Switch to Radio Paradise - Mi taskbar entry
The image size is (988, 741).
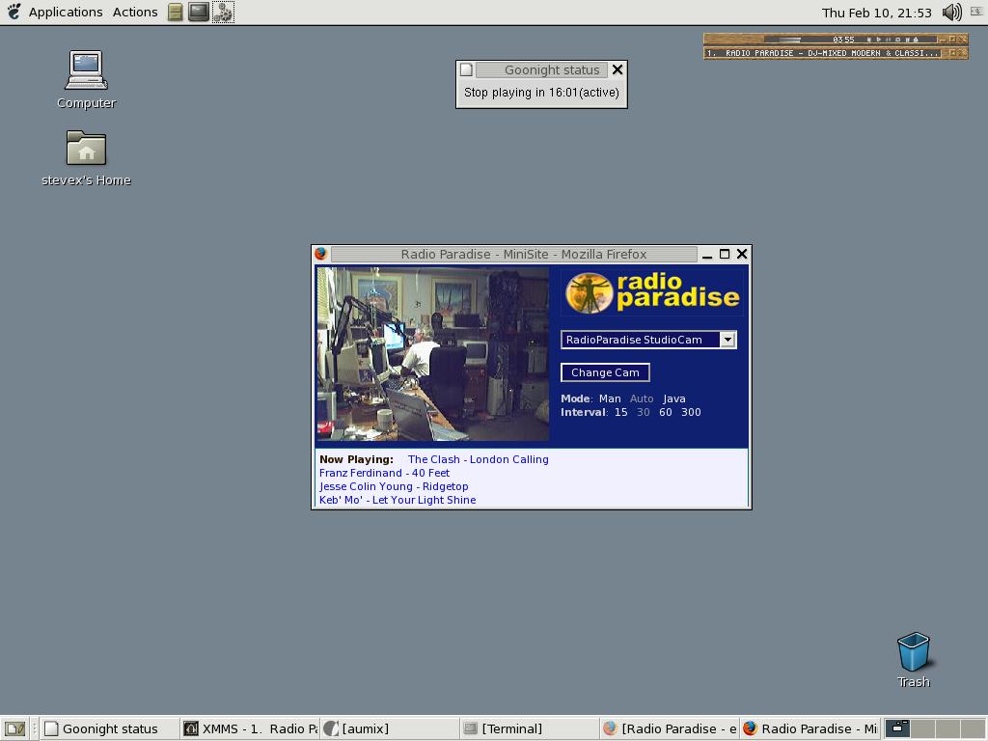[810, 729]
